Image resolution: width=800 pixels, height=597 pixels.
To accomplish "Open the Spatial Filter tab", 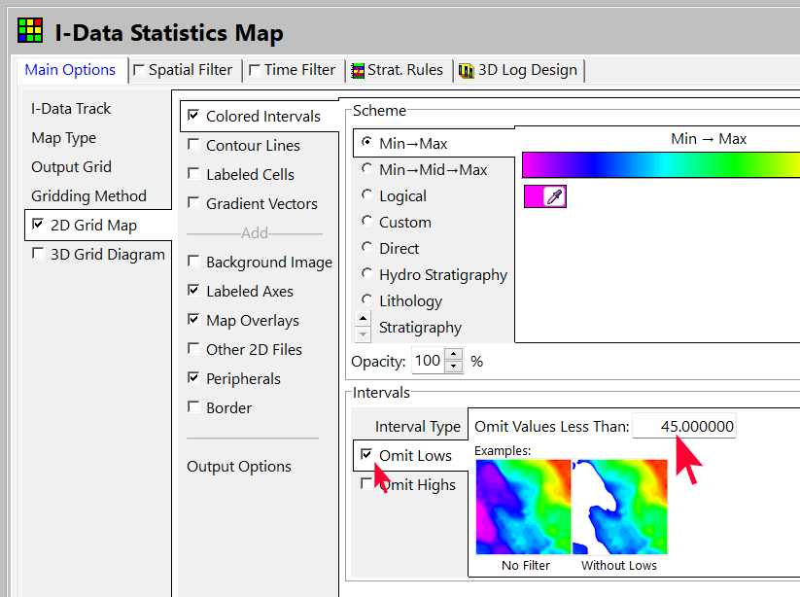I will tap(183, 70).
